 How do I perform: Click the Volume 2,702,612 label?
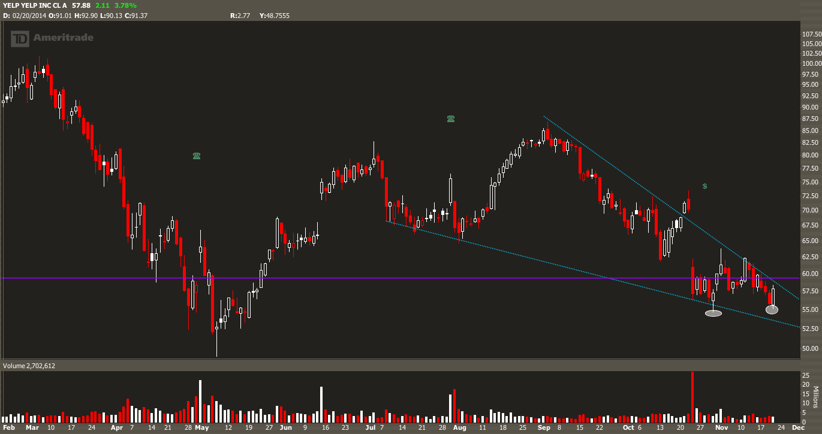point(29,365)
